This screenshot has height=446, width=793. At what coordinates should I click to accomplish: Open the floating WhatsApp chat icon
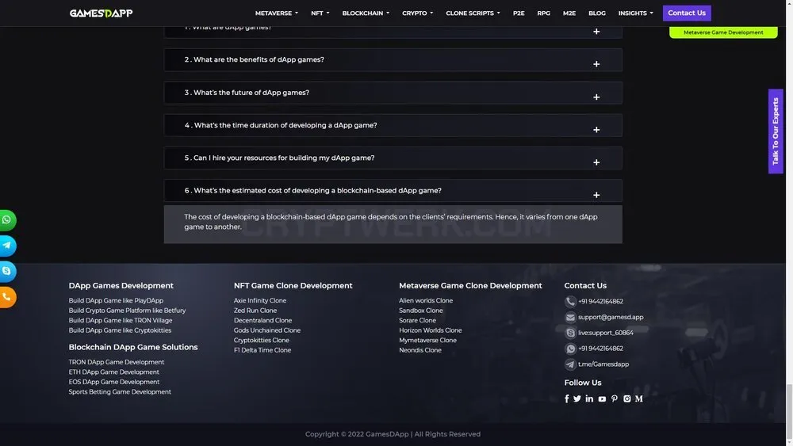click(7, 220)
